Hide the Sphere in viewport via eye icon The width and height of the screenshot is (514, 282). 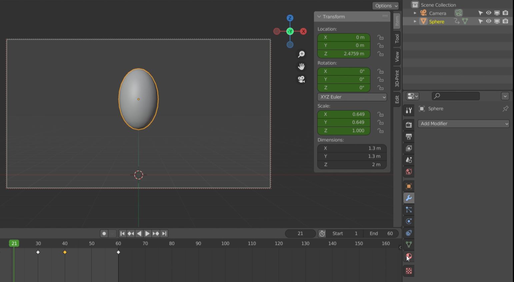click(x=489, y=21)
